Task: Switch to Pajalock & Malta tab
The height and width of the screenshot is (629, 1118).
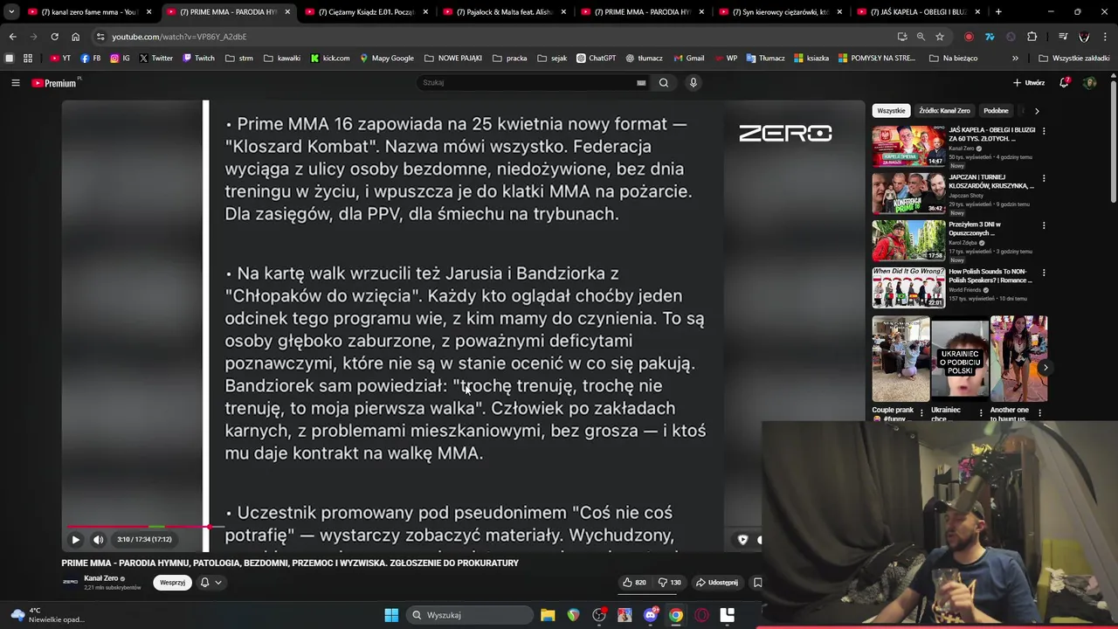Action: pyautogui.click(x=505, y=12)
